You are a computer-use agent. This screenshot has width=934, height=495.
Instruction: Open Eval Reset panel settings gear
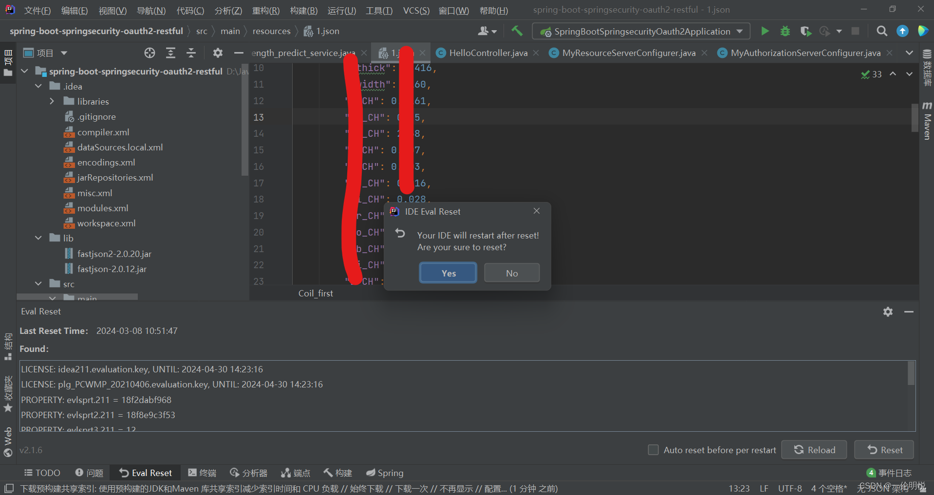tap(888, 312)
